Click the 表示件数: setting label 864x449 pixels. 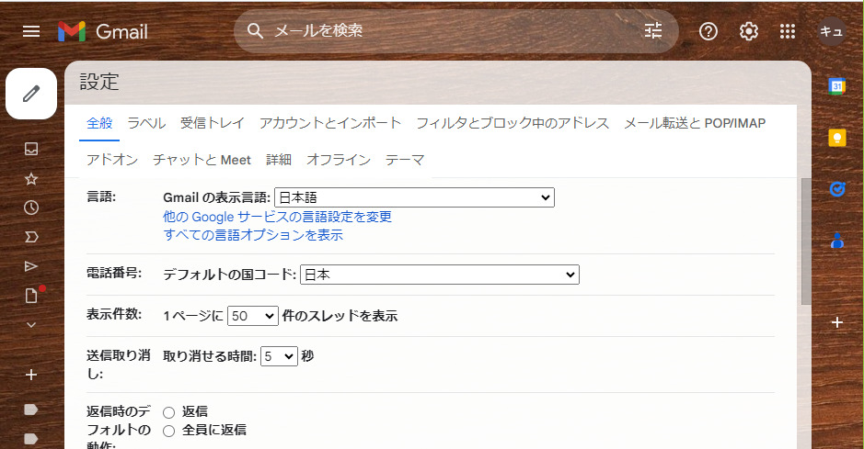point(114,314)
